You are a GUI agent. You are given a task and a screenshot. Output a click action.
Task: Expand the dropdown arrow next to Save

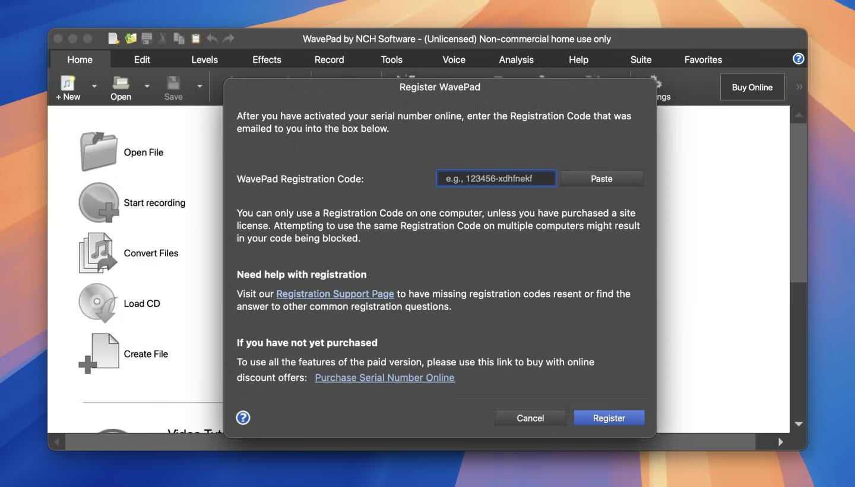point(199,87)
